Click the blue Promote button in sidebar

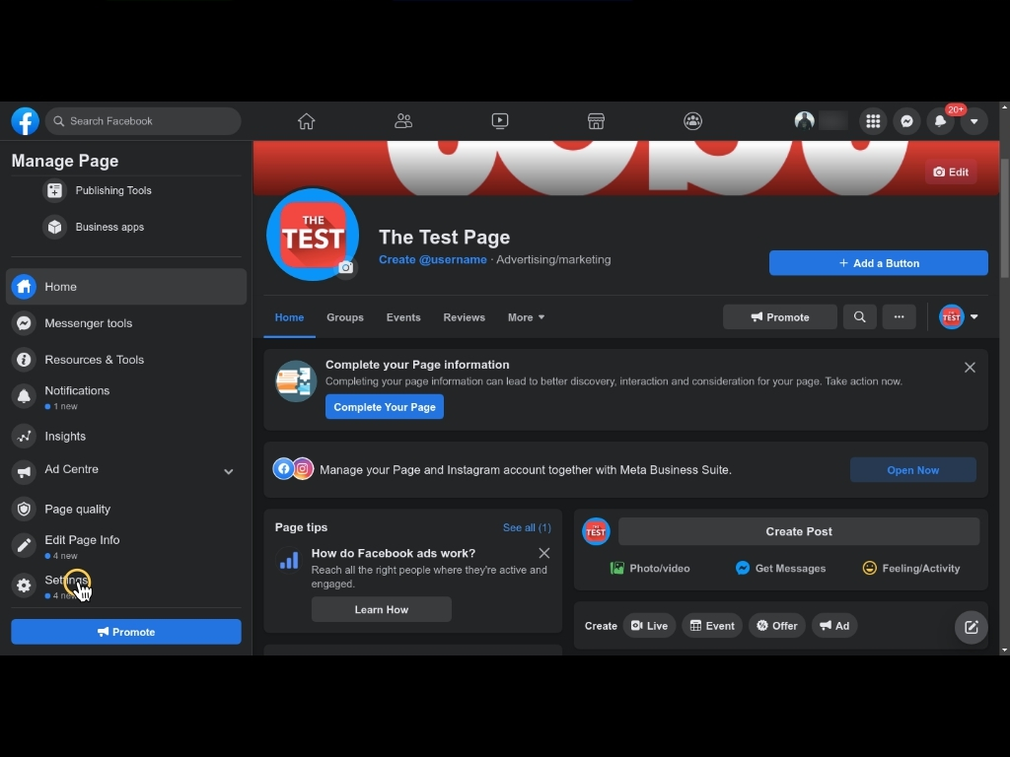[126, 632]
